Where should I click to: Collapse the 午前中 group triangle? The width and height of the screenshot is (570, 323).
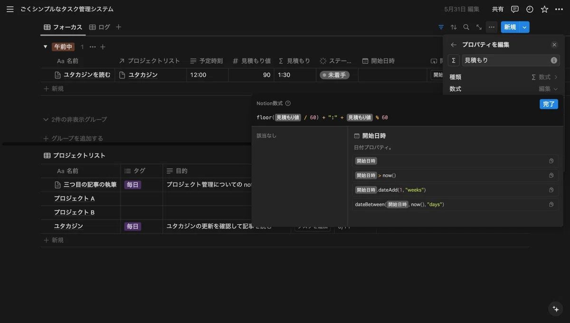tap(46, 47)
